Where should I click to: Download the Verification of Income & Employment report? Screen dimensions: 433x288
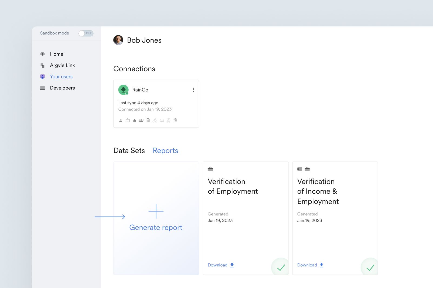[310, 265]
